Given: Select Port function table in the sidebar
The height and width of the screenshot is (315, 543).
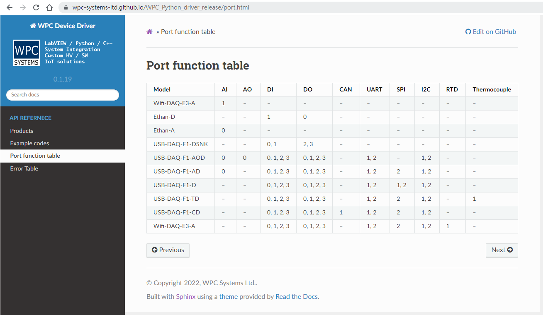Looking at the screenshot, I should (63, 156).
